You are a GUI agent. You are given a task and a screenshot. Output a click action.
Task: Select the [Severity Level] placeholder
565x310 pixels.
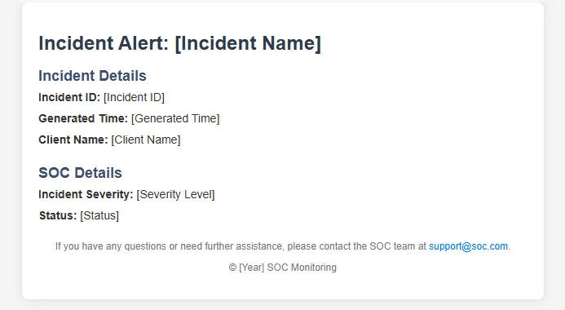[x=175, y=195]
